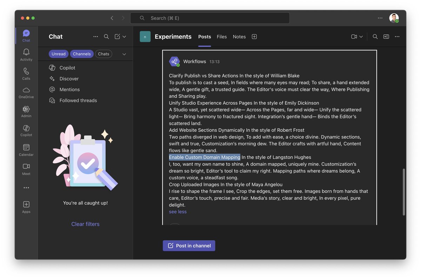Open the Admin app icon

pyautogui.click(x=26, y=112)
